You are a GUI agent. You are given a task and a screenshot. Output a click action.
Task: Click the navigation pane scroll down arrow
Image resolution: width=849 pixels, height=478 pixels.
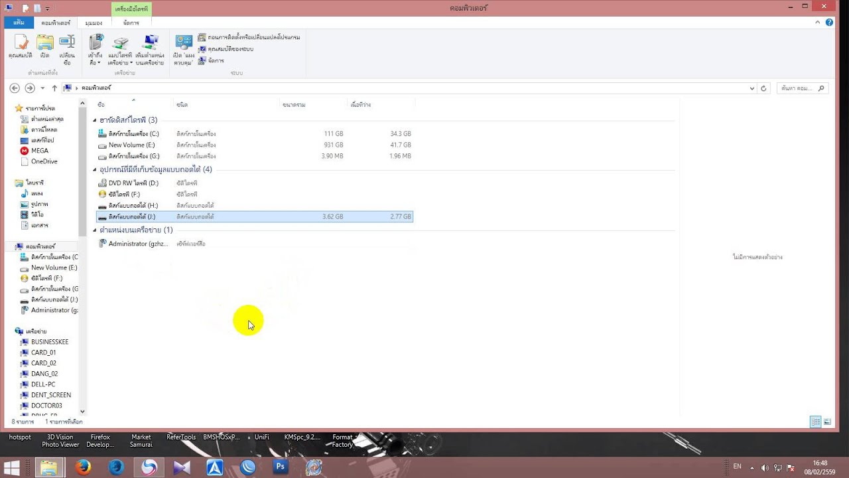pyautogui.click(x=82, y=412)
